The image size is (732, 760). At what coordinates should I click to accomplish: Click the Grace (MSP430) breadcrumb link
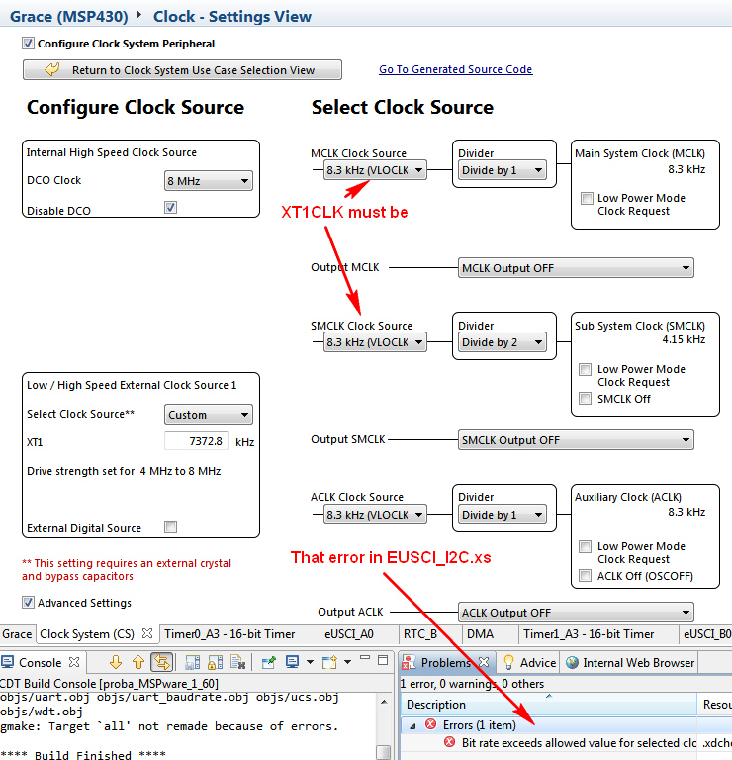[69, 16]
